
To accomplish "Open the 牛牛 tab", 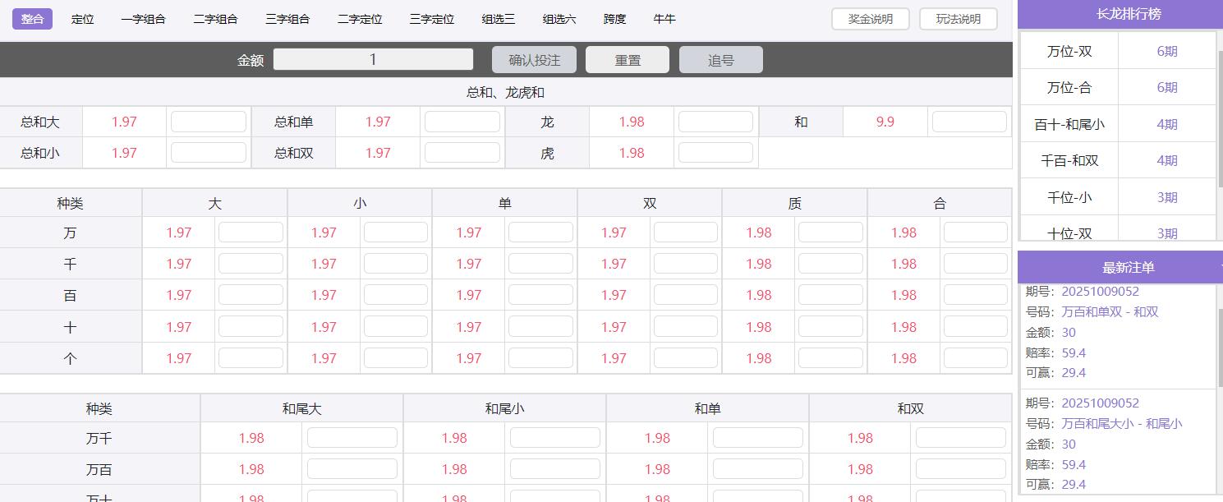I will coord(664,19).
